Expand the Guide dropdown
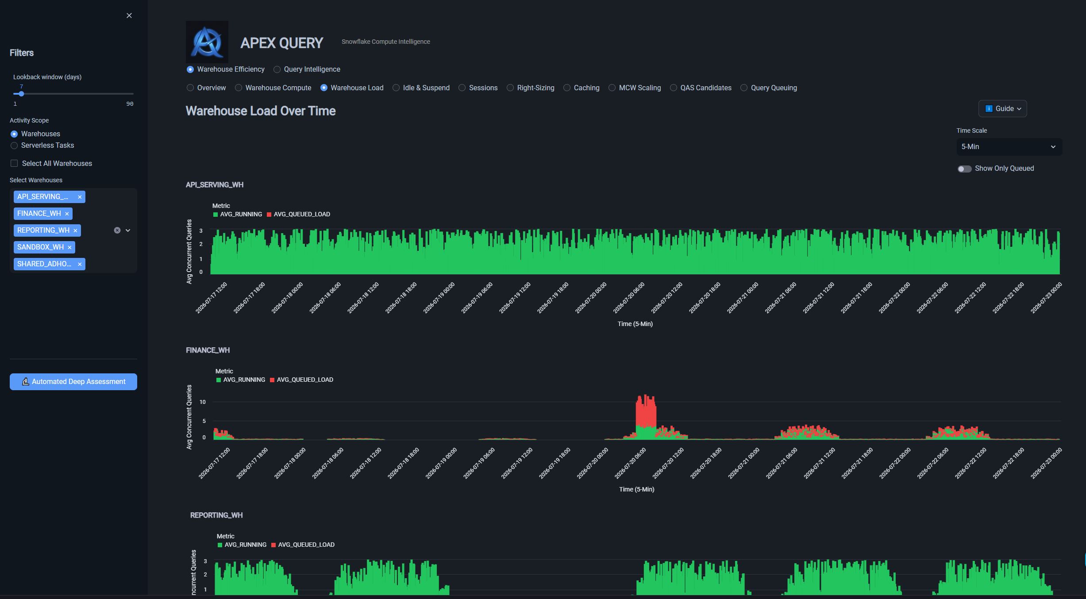This screenshot has height=599, width=1086. point(1002,108)
